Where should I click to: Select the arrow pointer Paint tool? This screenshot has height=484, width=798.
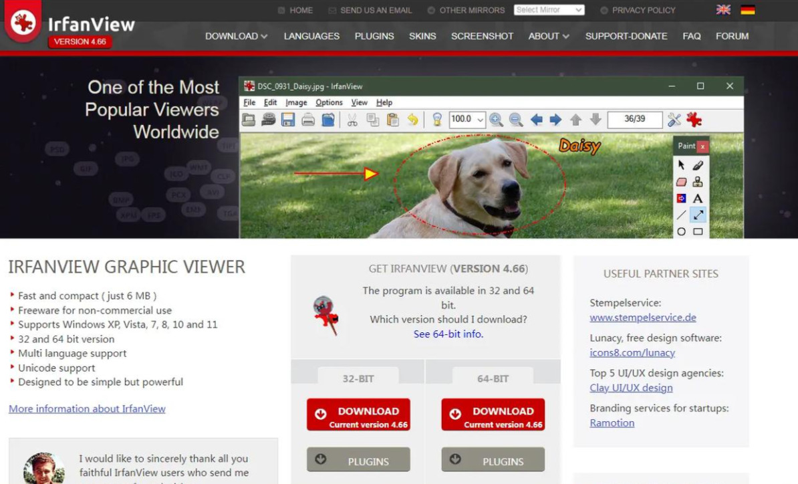click(x=682, y=165)
